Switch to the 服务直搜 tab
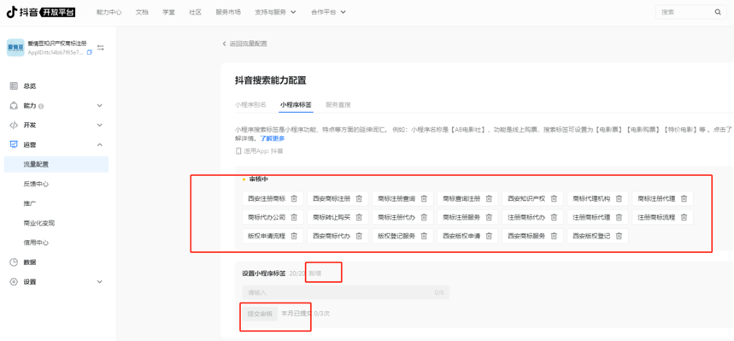This screenshot has height=341, width=734. coord(338,104)
